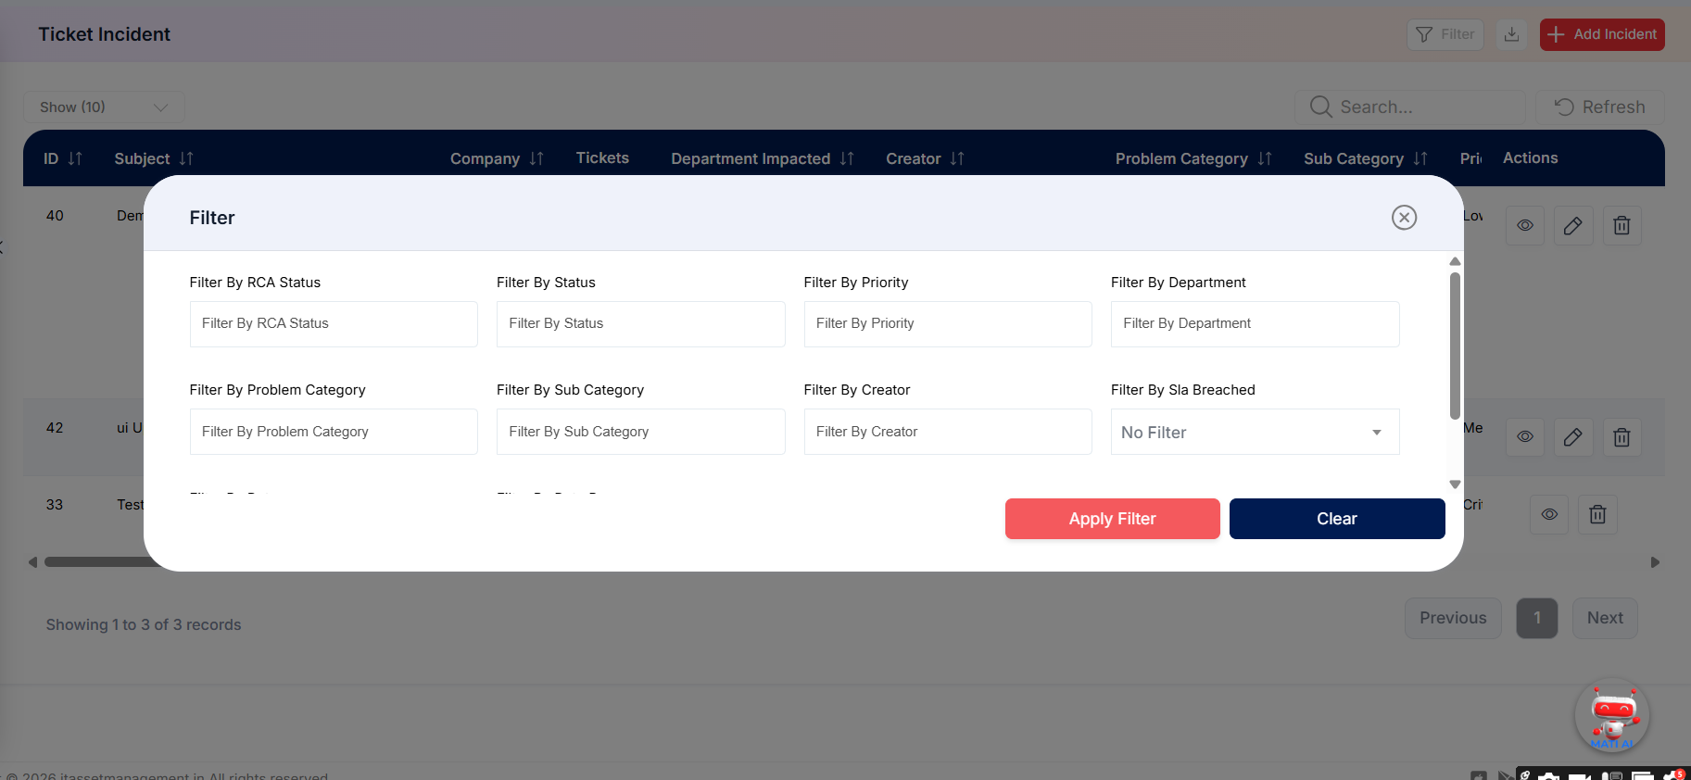This screenshot has height=780, width=1691.
Task: Click Apply Filter button
Action: coord(1112,519)
